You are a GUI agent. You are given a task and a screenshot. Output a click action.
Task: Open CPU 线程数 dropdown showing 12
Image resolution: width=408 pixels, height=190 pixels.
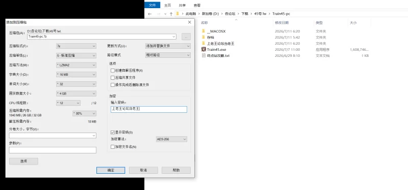(68, 103)
